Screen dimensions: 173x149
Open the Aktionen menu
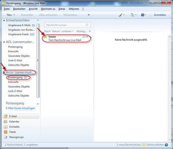[x=74, y=9]
